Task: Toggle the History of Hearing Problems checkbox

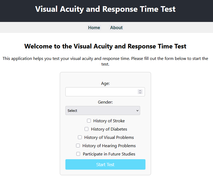Action: (78, 146)
